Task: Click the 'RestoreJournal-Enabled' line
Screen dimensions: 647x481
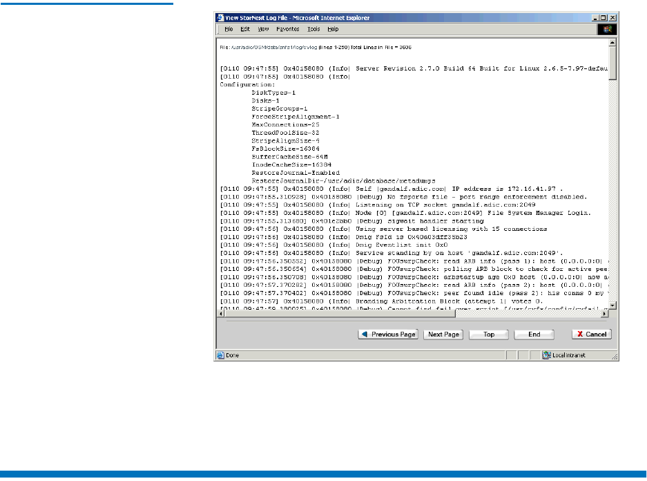Action: click(x=296, y=173)
